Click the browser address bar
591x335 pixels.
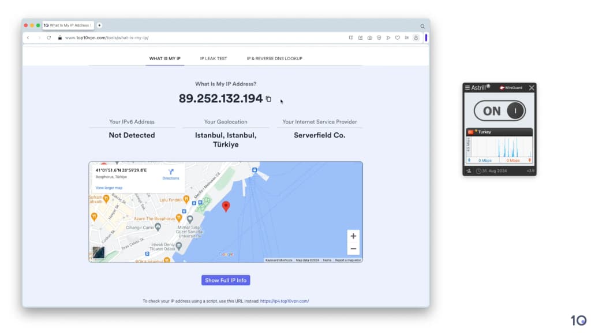[x=144, y=38]
